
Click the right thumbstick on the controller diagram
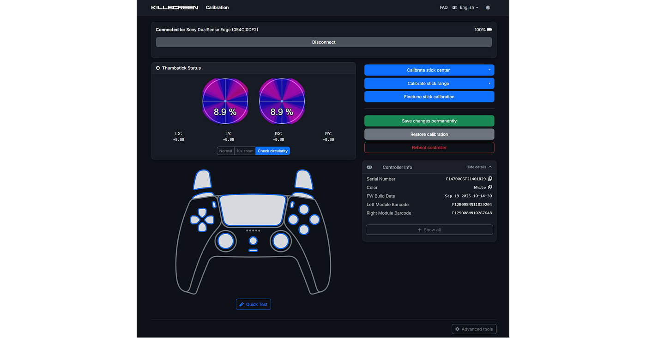tap(280, 240)
